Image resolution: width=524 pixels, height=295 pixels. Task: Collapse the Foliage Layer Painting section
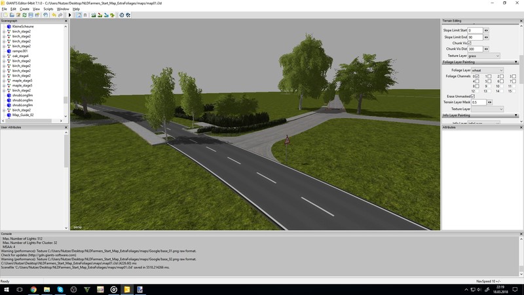(516, 62)
